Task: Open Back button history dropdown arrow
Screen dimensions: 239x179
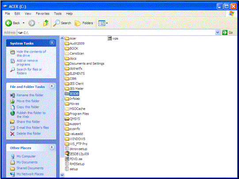Action: [23, 23]
